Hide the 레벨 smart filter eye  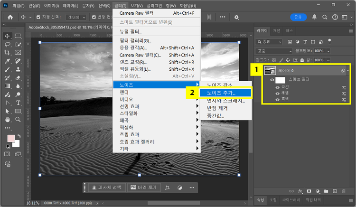[x=278, y=94]
